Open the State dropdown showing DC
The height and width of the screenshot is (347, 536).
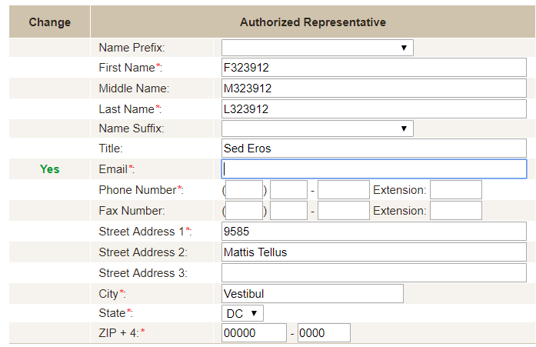point(242,313)
